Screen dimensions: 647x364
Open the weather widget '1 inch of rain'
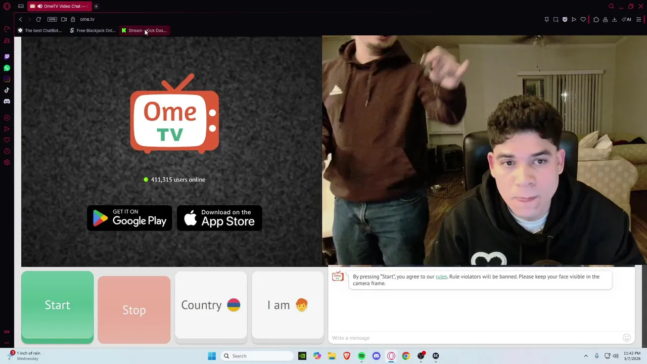coord(23,356)
